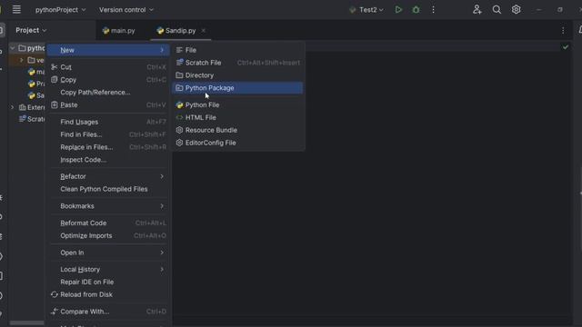Open the main hamburger menu
Image resolution: width=582 pixels, height=327 pixels.
point(16,9)
